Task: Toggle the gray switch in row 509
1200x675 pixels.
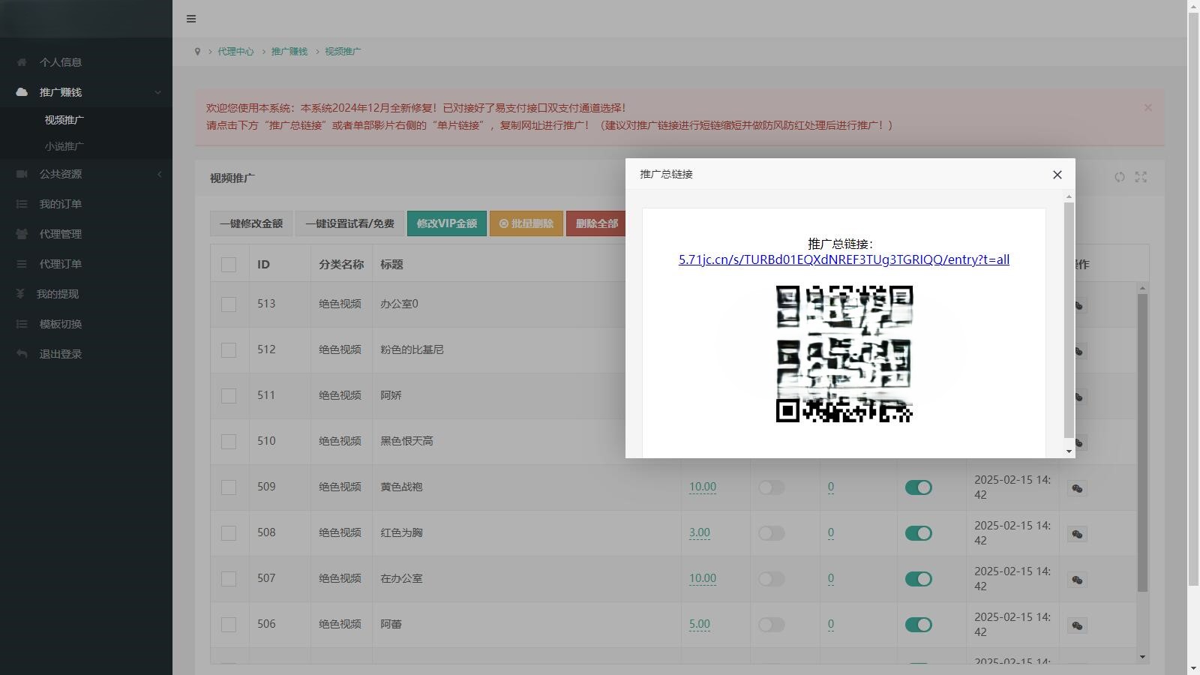Action: 771,487
